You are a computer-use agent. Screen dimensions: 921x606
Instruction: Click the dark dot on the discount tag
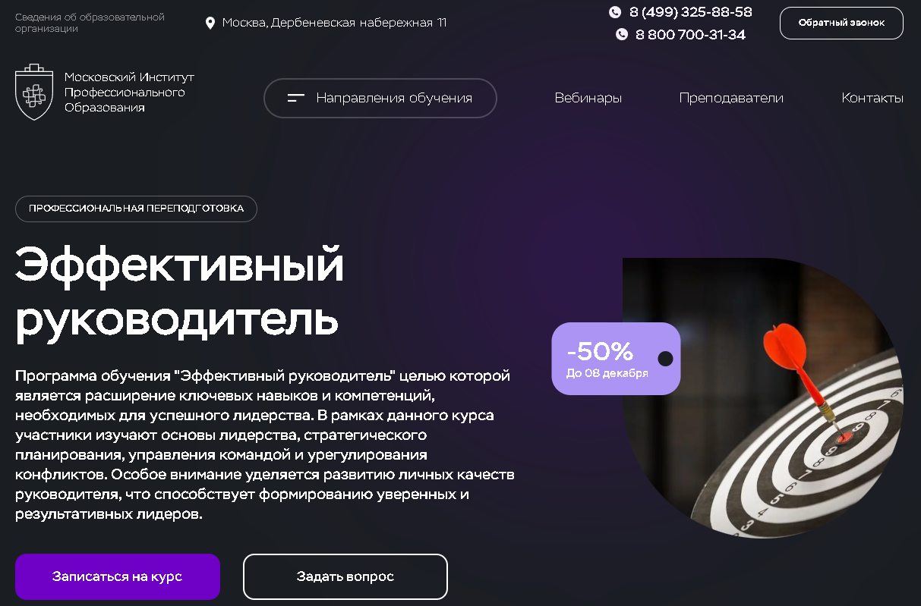tap(665, 358)
